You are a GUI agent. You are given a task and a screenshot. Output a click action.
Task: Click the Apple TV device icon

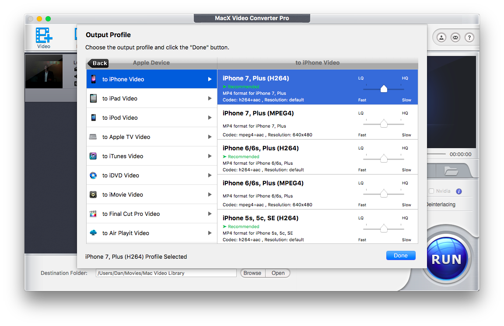pos(93,137)
